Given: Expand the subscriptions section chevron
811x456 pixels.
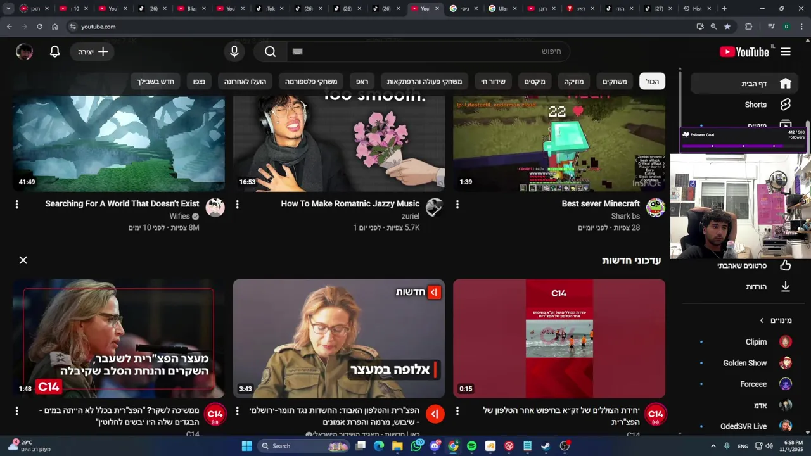Looking at the screenshot, I should pyautogui.click(x=762, y=320).
